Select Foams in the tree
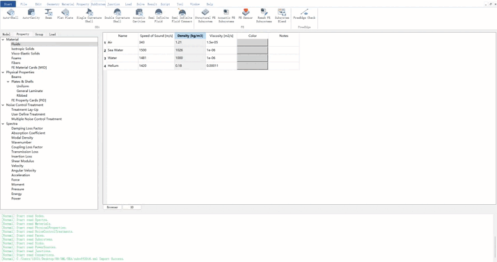This screenshot has height=262, width=497. pos(16,59)
